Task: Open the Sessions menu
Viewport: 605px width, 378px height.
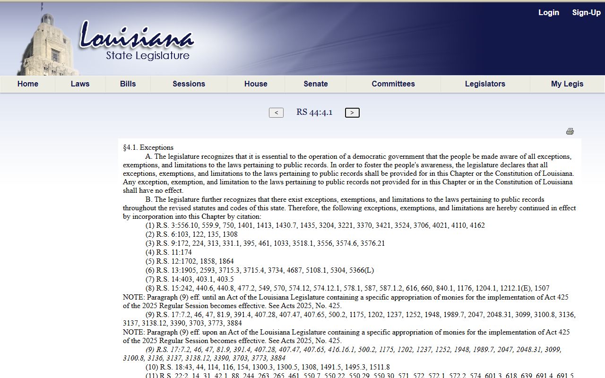Action: [x=189, y=84]
